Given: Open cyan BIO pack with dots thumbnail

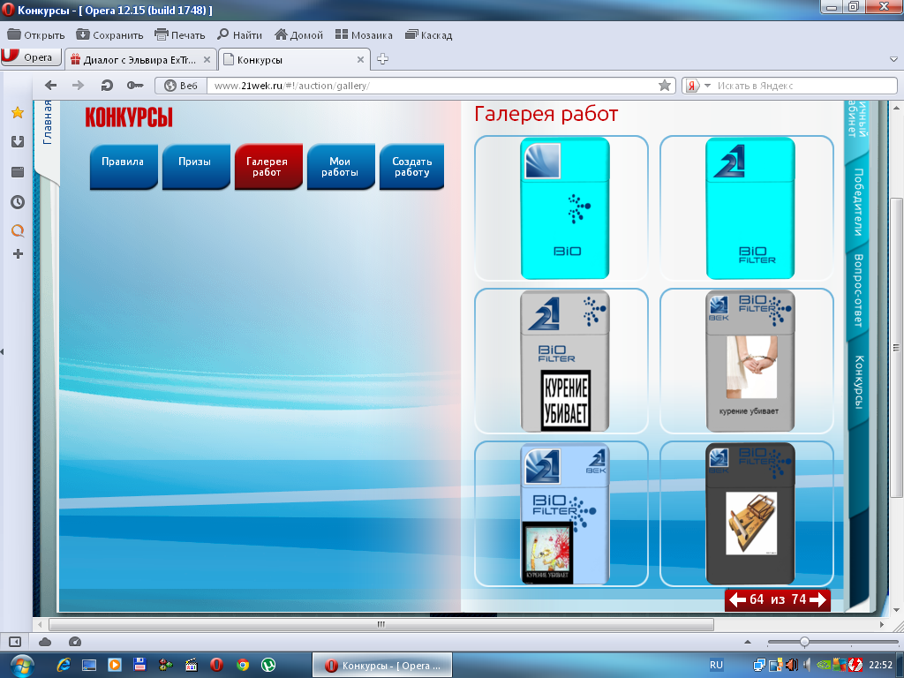Looking at the screenshot, I should pos(564,208).
